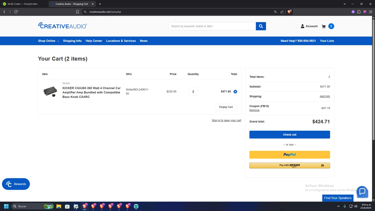Click the Add Info shipping link

pyautogui.click(x=325, y=96)
